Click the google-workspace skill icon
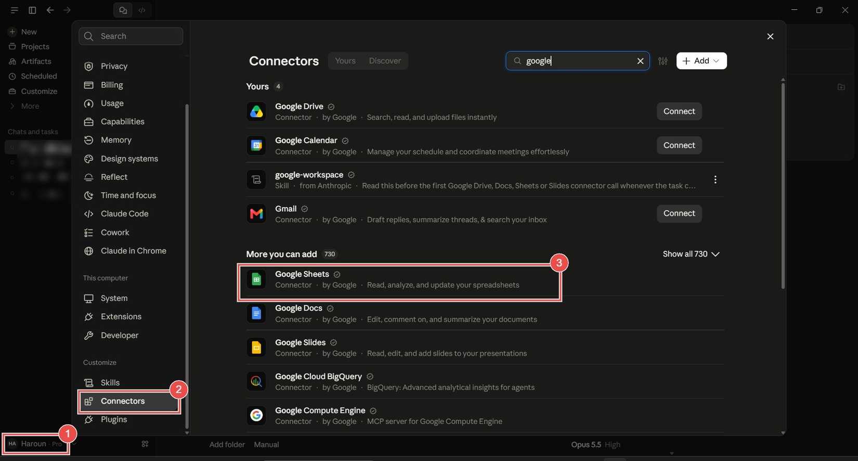 click(256, 180)
